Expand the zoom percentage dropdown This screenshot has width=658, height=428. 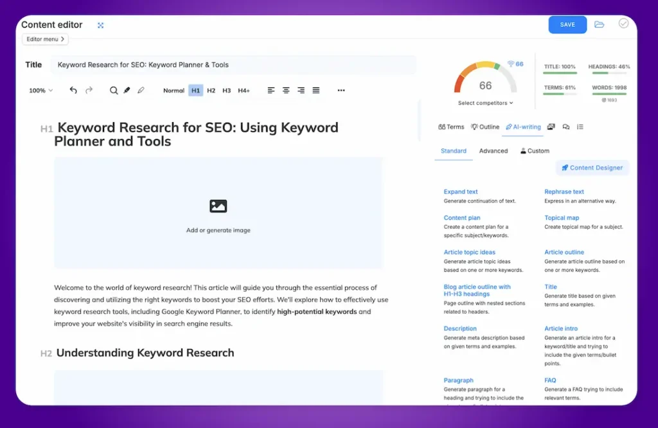[x=40, y=91]
